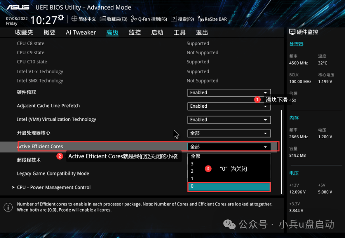Select the 超线程技术 setting row
Viewport: 345px width, 238px height.
pyautogui.click(x=29, y=160)
